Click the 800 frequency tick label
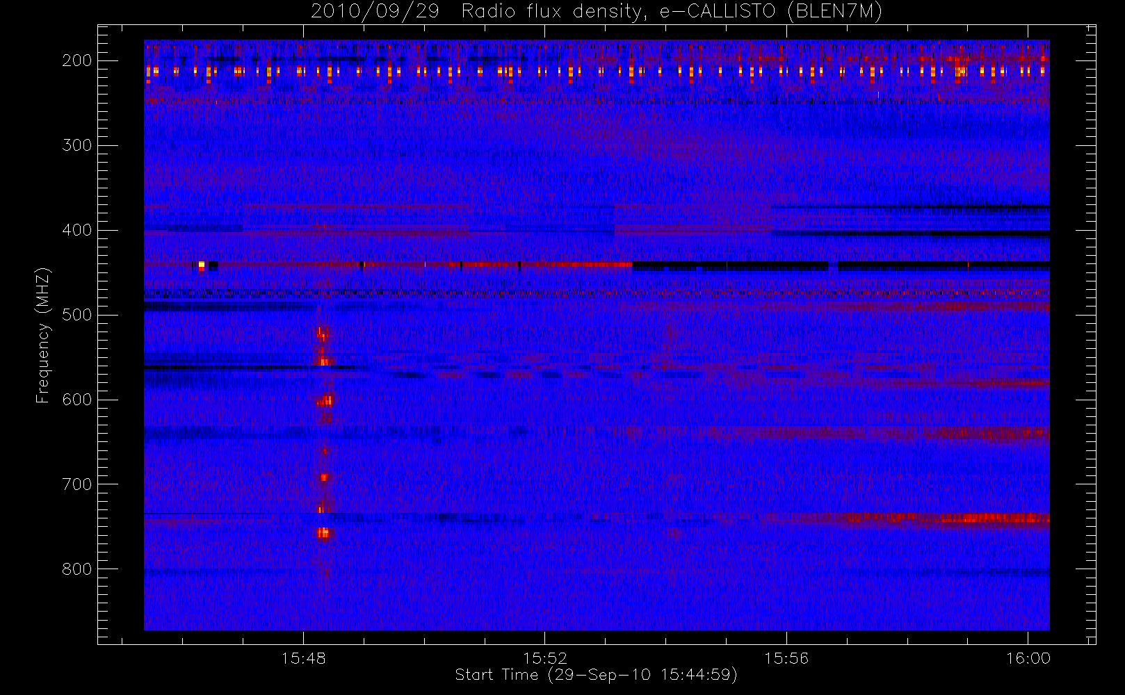The width and height of the screenshot is (1125, 695). coord(77,569)
